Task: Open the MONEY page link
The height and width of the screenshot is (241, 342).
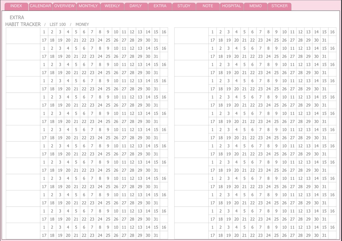Action: [82, 24]
